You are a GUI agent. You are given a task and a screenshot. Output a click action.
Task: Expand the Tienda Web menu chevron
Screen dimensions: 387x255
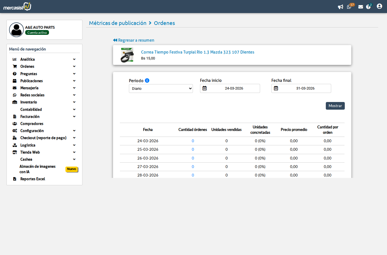[x=74, y=152]
